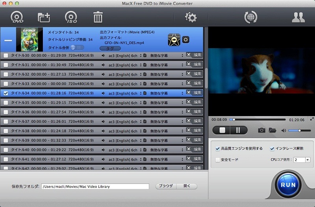The height and width of the screenshot is (207, 315).
Task: Click the G-Force DVD cover thumbnail
Action: [x=29, y=40]
